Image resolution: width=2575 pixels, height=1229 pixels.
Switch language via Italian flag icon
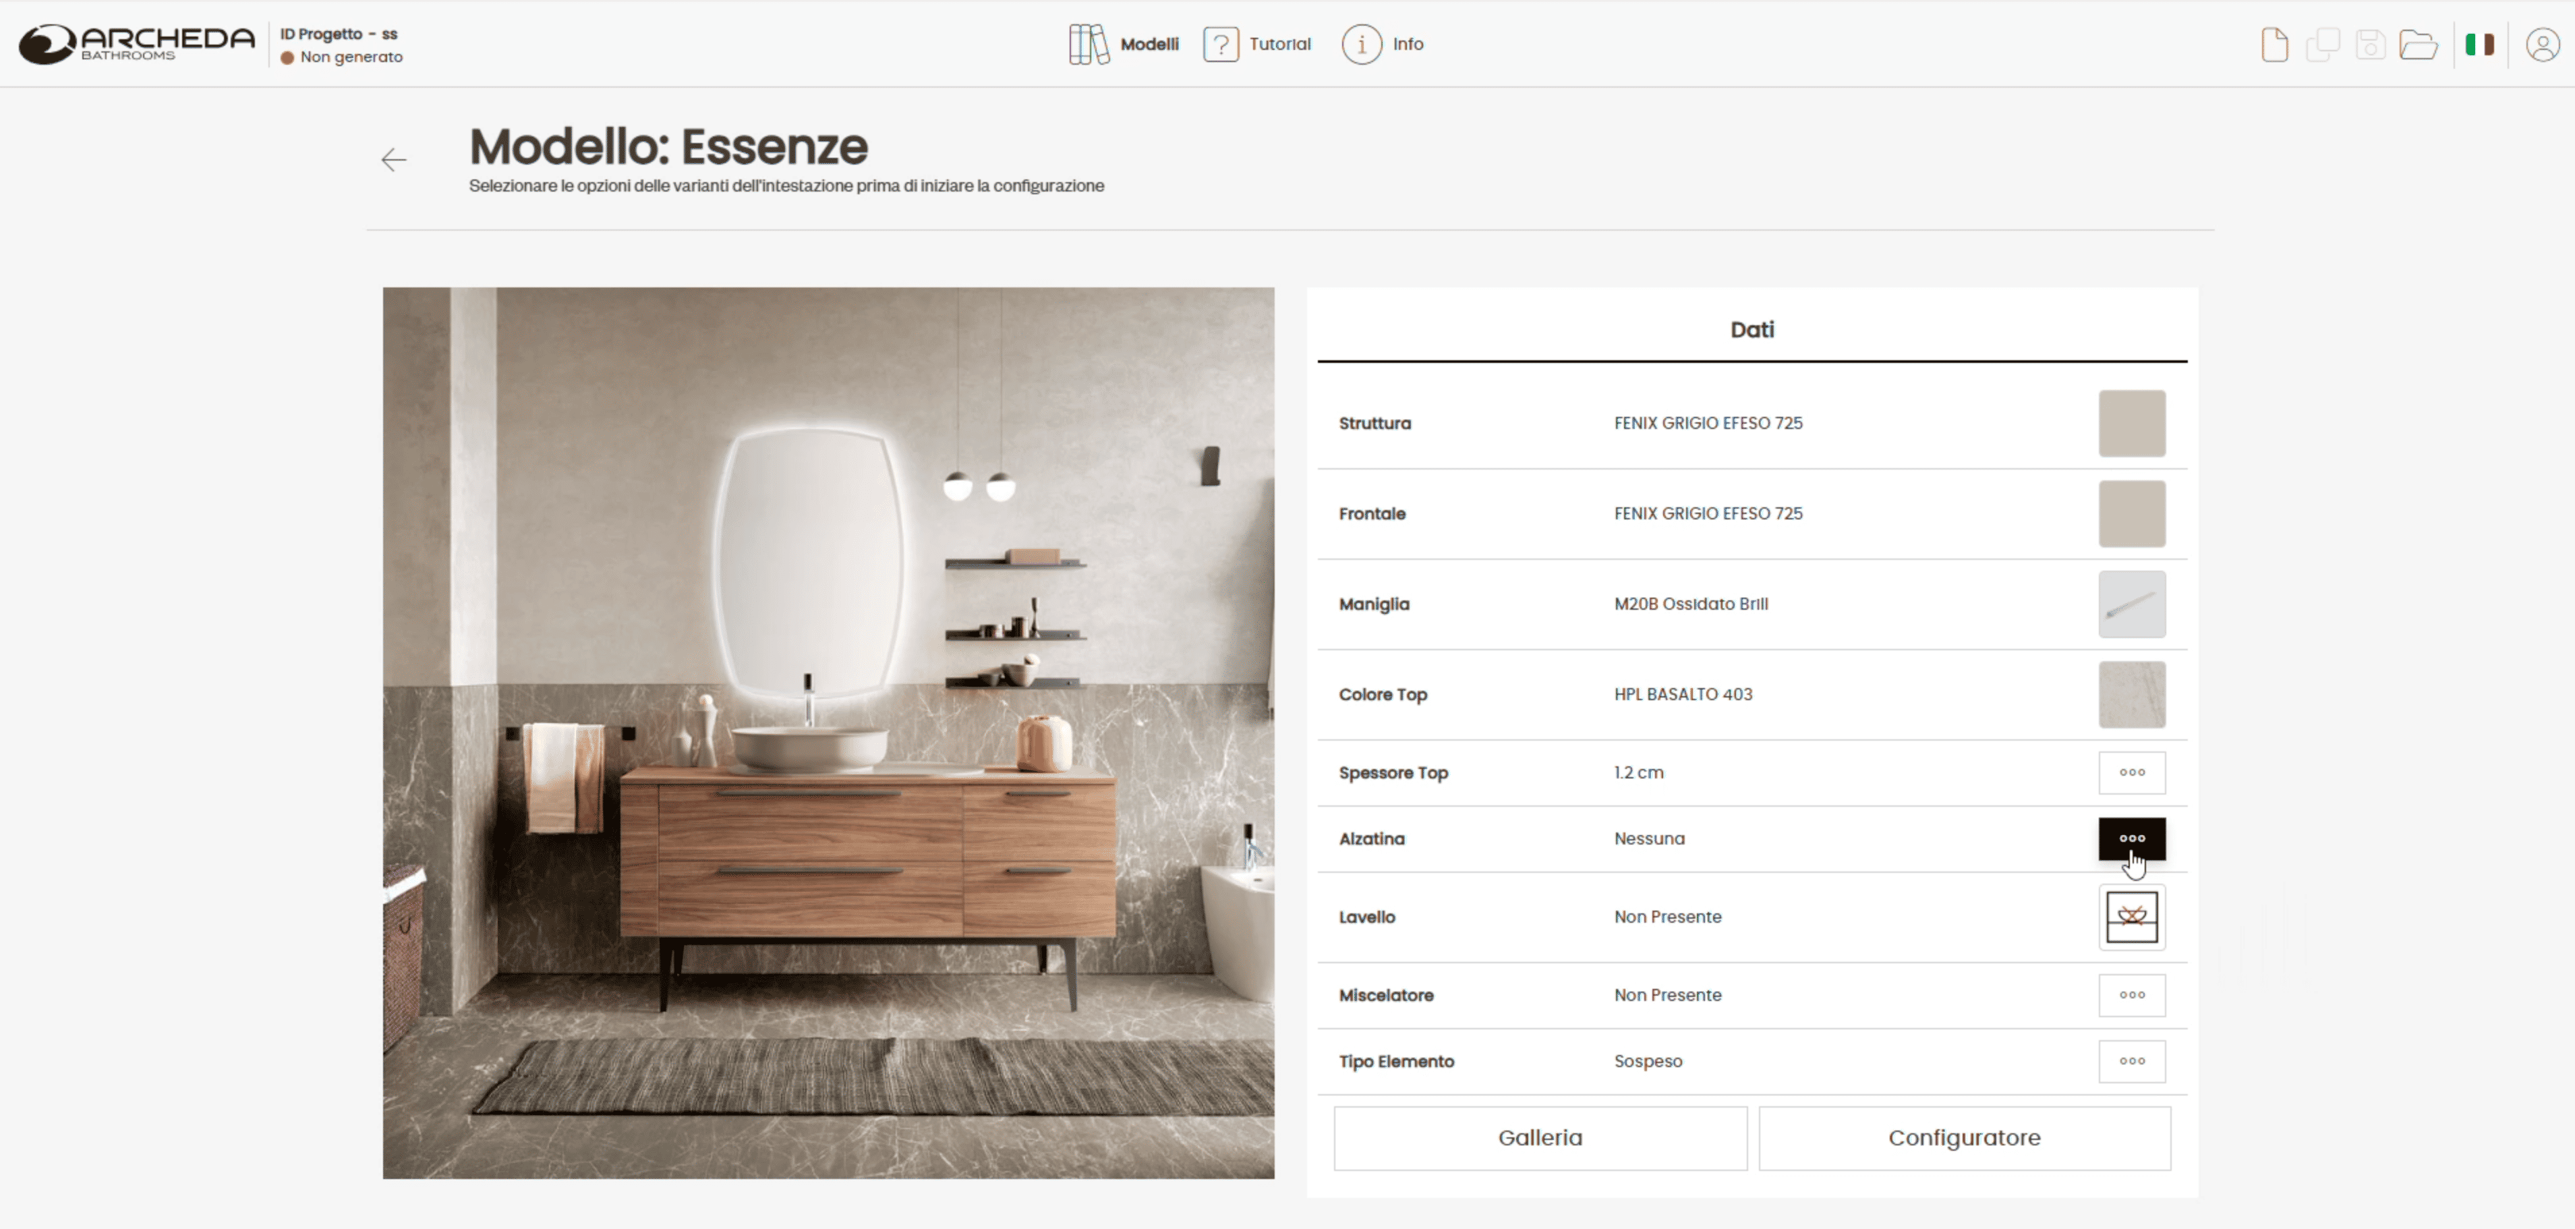click(2479, 45)
